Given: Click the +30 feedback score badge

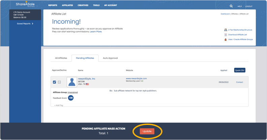Looking at the screenshot, I should tap(71, 98).
